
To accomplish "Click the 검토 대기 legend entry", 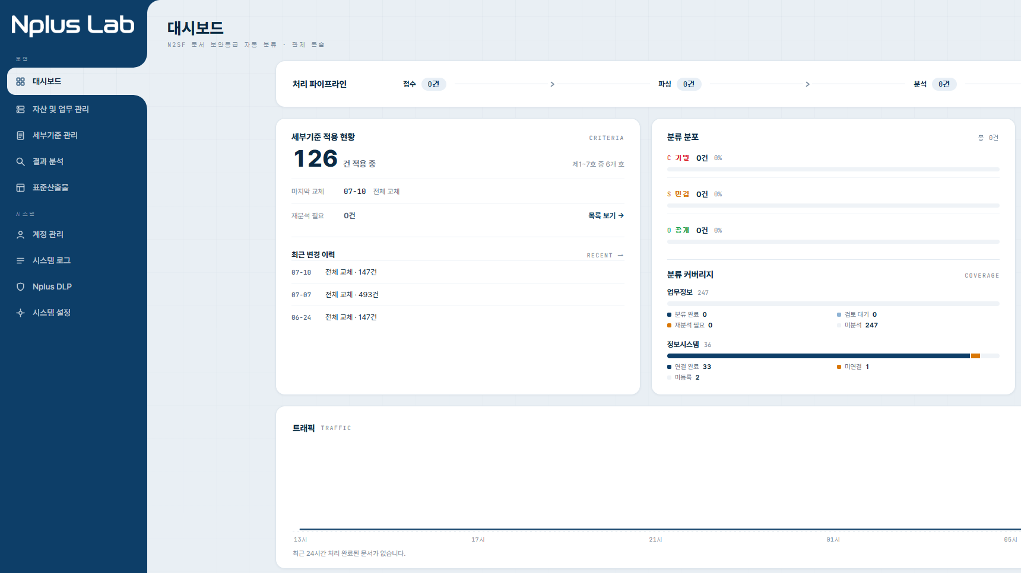I will (857, 314).
